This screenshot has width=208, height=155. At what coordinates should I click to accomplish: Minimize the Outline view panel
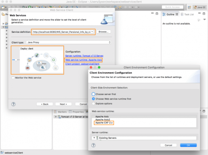[x=199, y=13]
